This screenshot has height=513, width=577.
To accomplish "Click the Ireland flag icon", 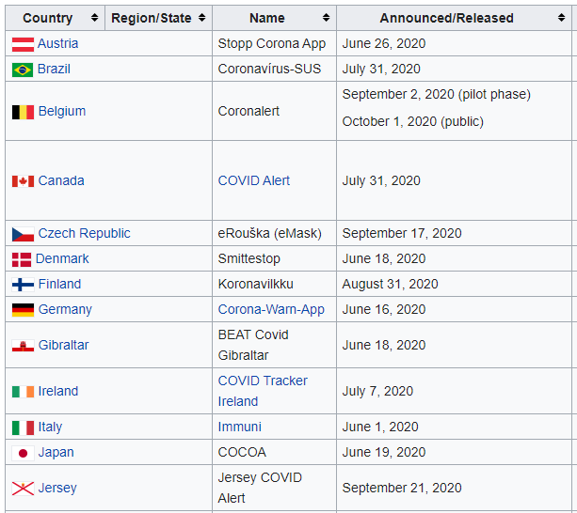I will coord(23,392).
